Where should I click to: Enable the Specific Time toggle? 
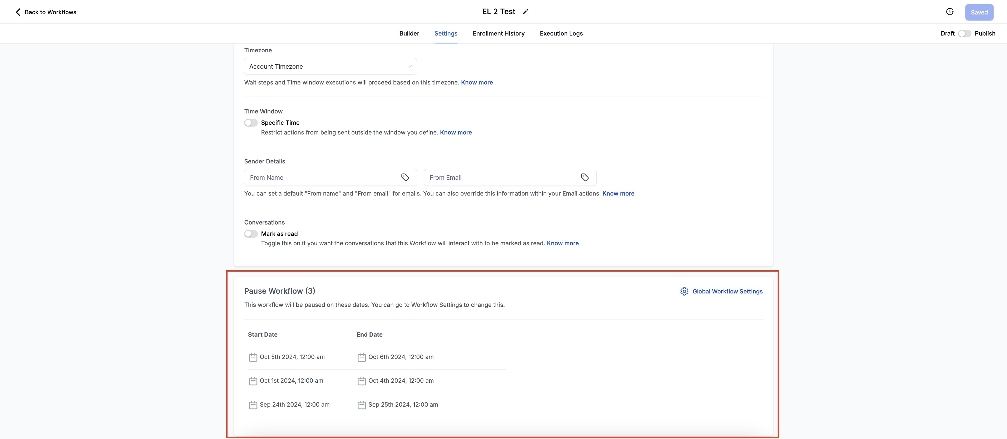[251, 123]
